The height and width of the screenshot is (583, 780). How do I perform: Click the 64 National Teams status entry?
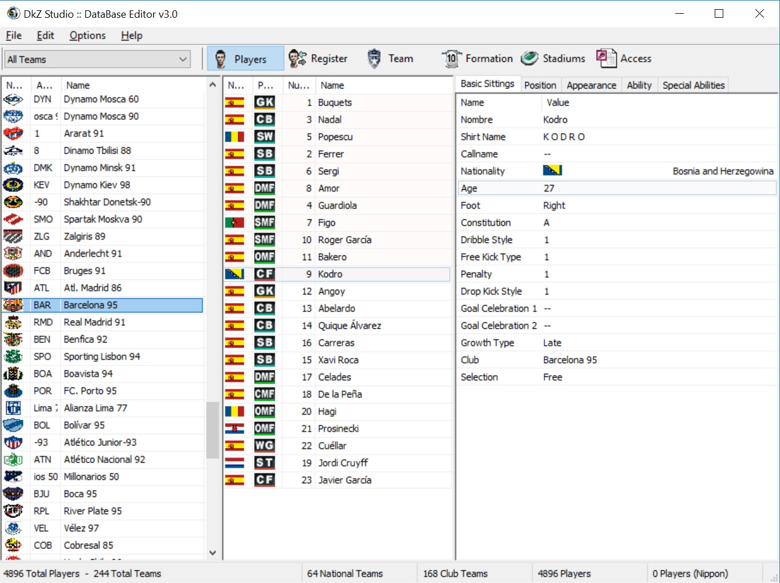(345, 573)
